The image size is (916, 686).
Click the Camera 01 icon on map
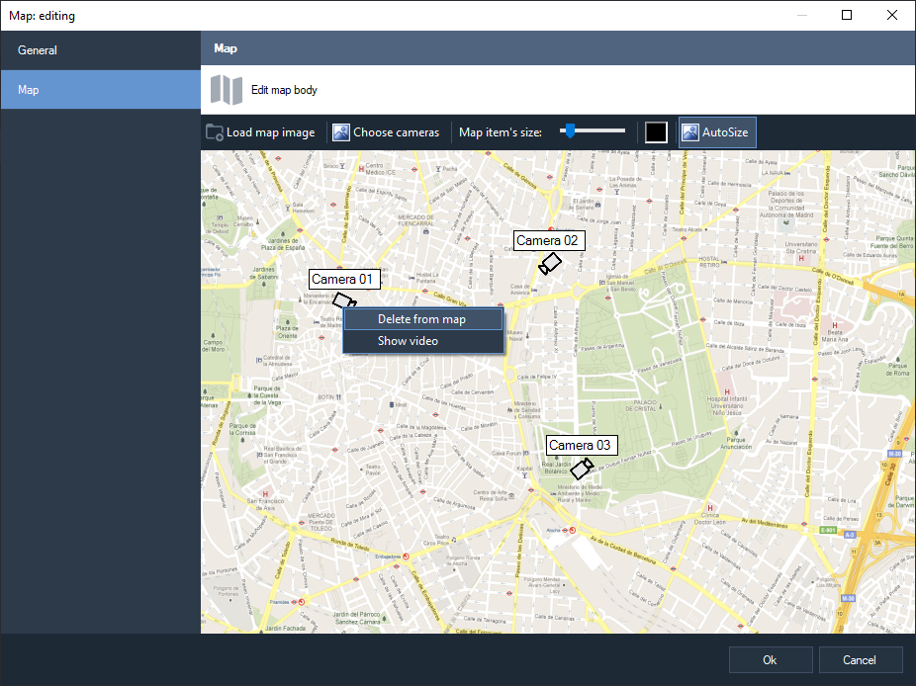[x=341, y=300]
